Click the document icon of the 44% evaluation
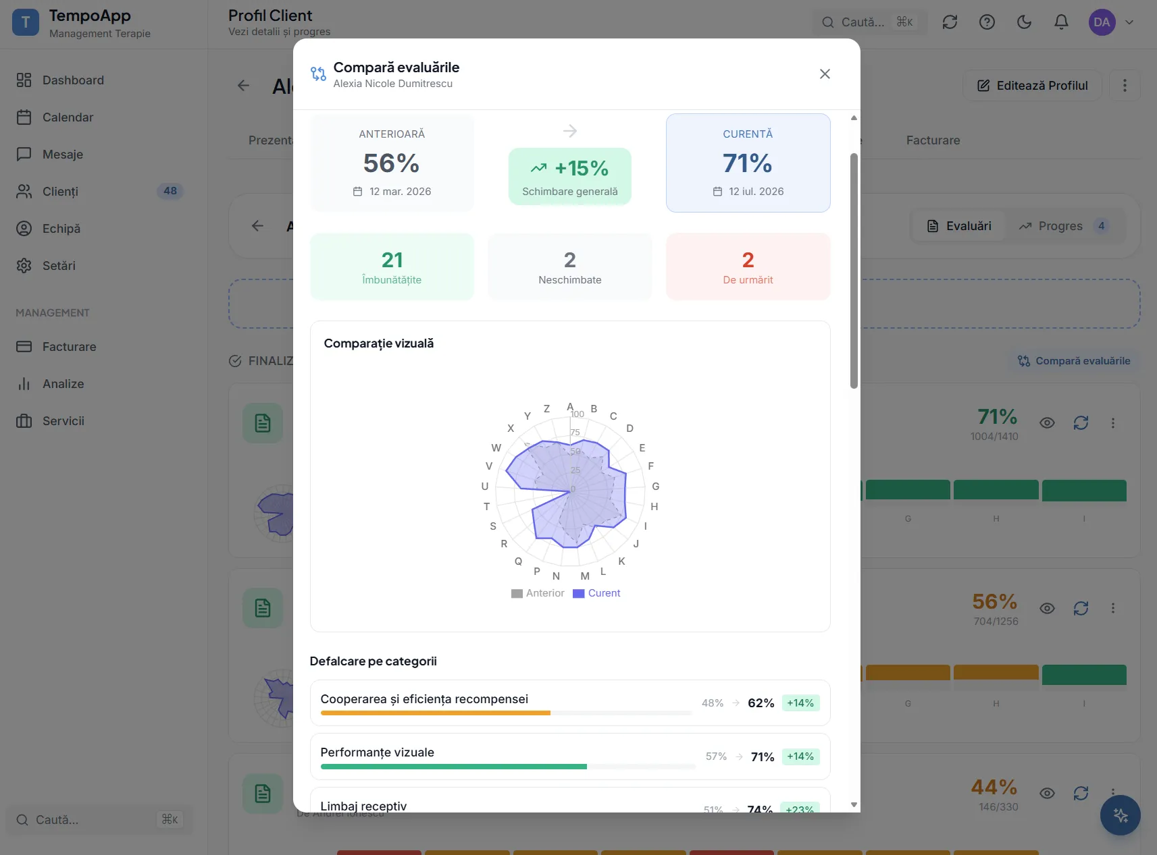Screen dimensions: 1157x855 263,794
